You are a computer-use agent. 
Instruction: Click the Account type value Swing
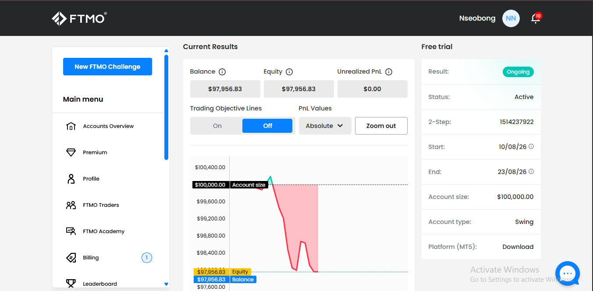coord(524,222)
